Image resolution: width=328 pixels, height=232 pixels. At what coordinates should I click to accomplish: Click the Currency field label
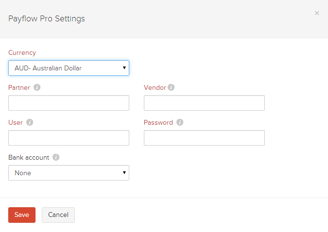click(x=22, y=52)
